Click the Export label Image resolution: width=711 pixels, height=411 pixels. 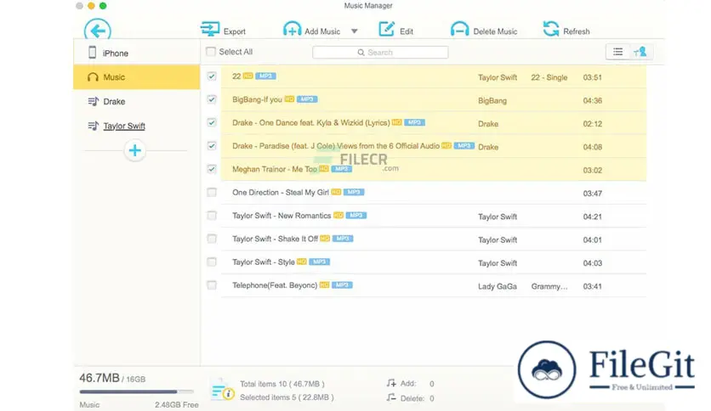coord(235,31)
